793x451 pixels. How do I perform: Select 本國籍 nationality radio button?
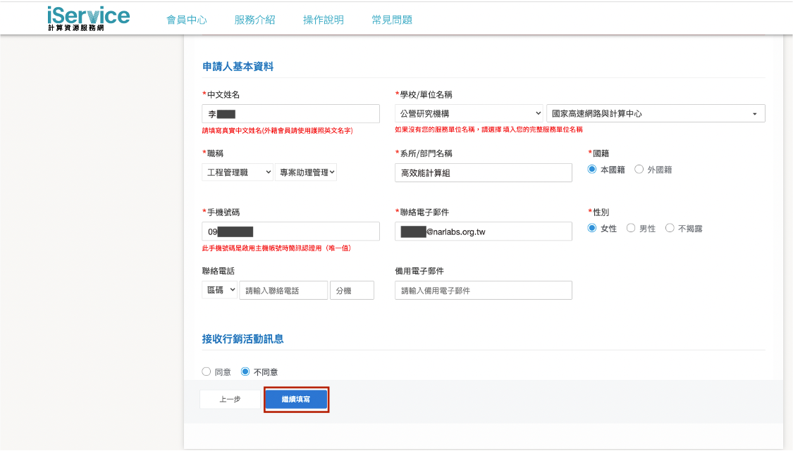coord(593,170)
